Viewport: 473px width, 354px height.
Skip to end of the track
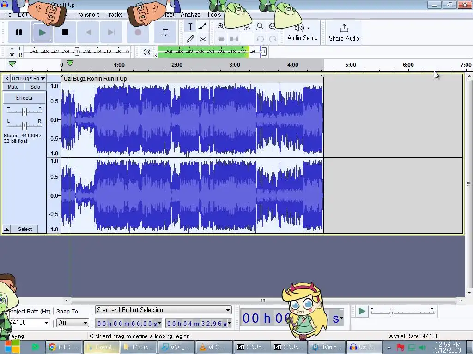pos(111,32)
